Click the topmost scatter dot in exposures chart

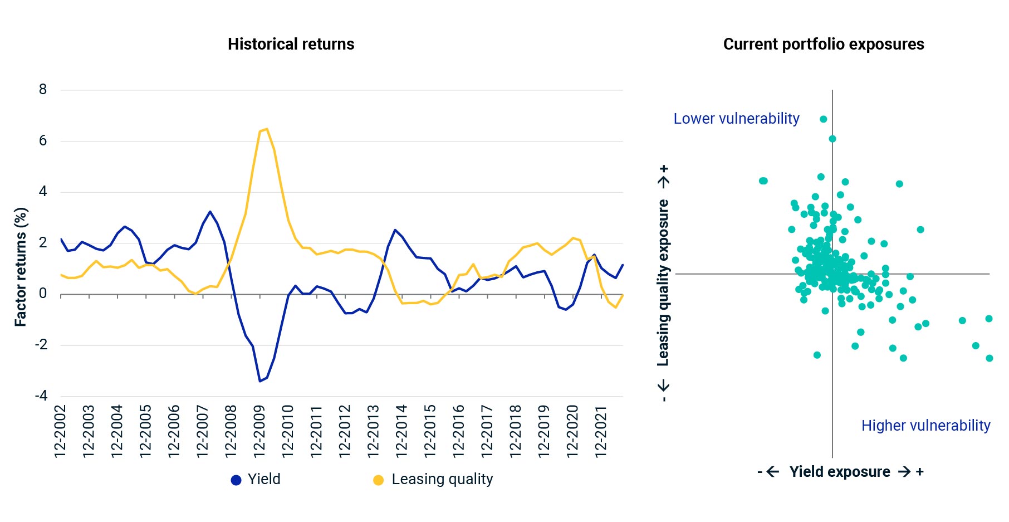point(823,119)
